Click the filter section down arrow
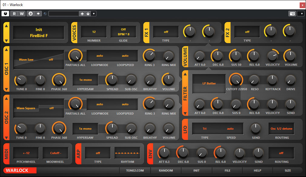This screenshot has width=306, height=177. pos(185,113)
